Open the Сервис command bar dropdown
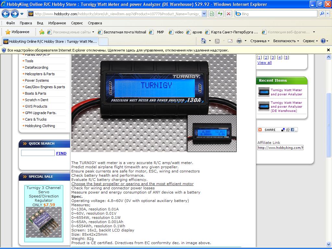 310,41
